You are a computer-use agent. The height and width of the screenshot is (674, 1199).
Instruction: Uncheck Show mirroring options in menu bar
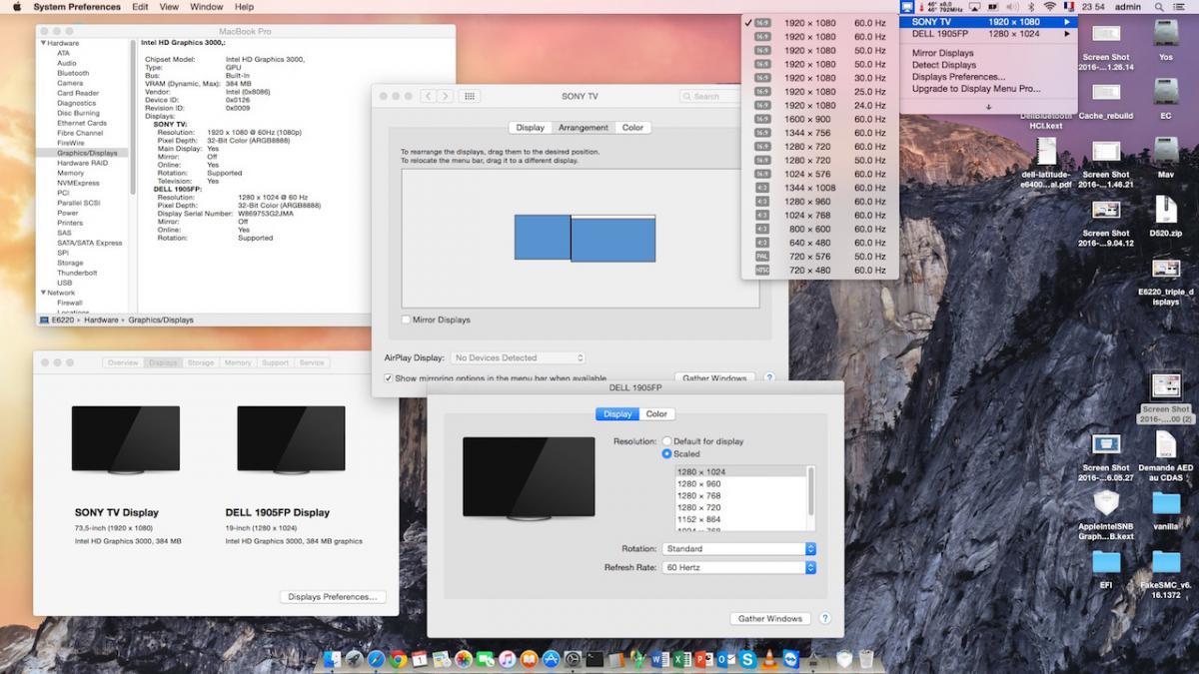[389, 378]
